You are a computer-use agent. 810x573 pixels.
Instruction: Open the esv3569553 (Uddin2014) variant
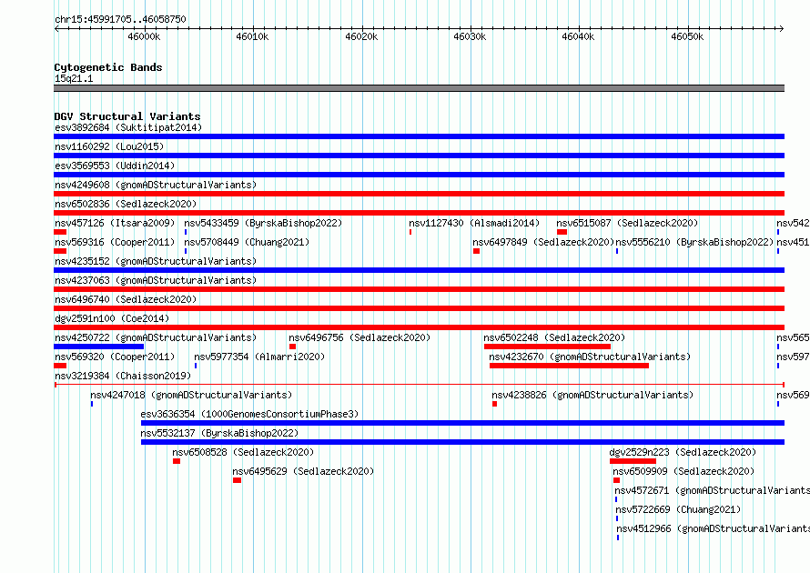(115, 166)
